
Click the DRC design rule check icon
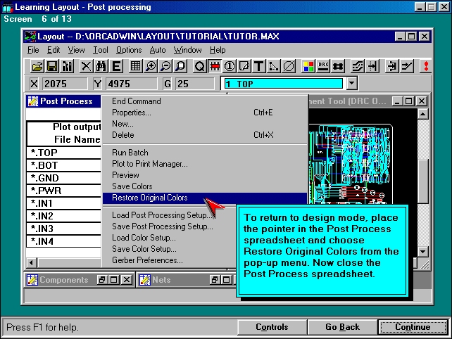[323, 66]
